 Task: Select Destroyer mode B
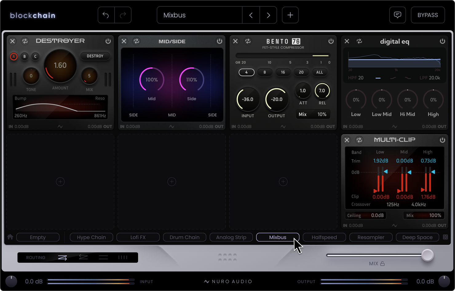(25, 57)
